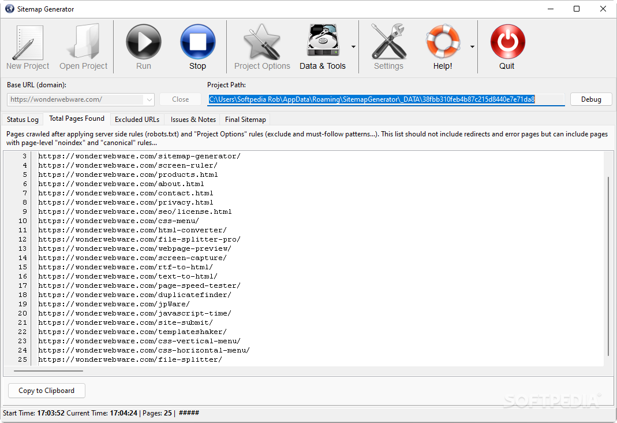This screenshot has height=423, width=617.
Task: Select the rtf-to-html/ URL line
Action: 125,268
